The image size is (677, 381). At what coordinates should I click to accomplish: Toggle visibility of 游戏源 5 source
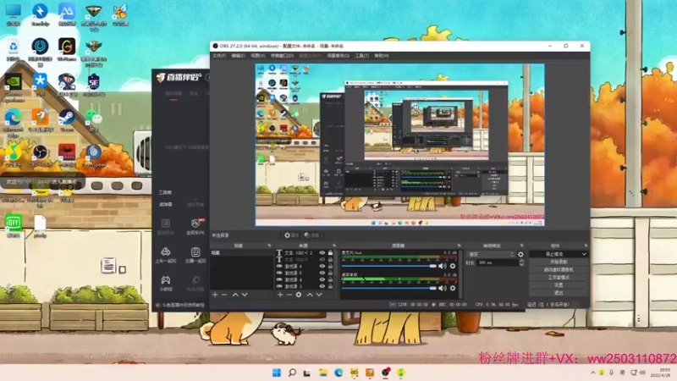tap(322, 273)
